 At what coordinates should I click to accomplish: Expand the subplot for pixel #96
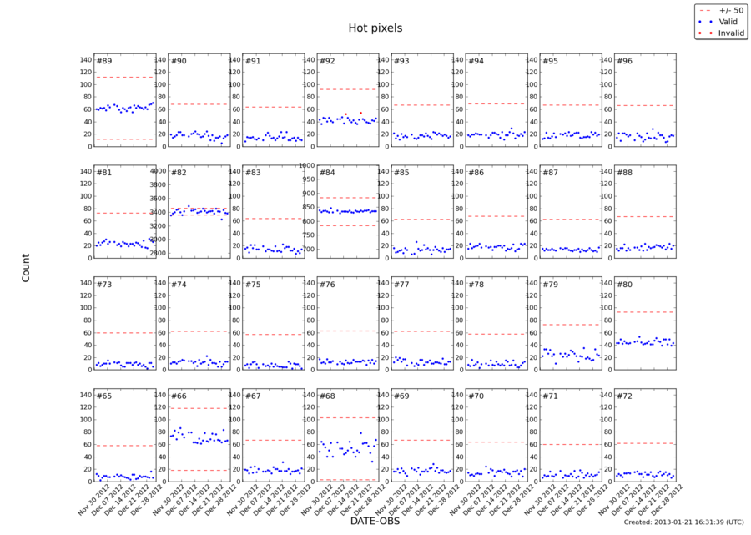coord(647,100)
